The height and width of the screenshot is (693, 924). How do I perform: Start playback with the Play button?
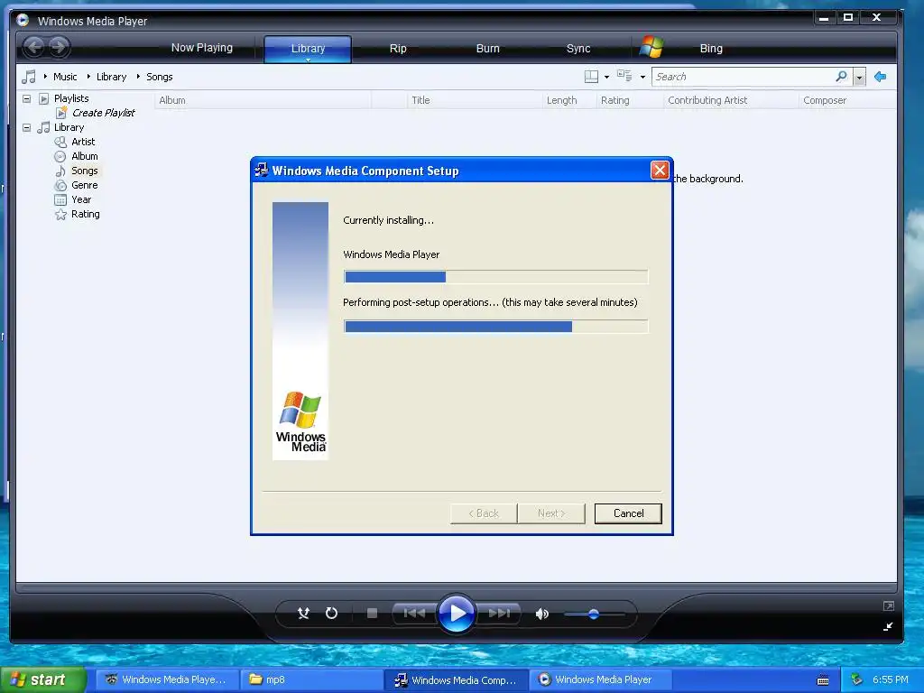click(457, 614)
